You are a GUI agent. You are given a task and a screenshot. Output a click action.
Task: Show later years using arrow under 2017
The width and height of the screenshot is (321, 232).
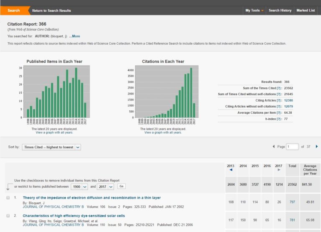click(279, 170)
